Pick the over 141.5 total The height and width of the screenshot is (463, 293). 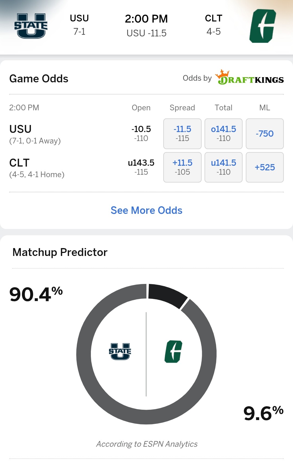click(224, 134)
